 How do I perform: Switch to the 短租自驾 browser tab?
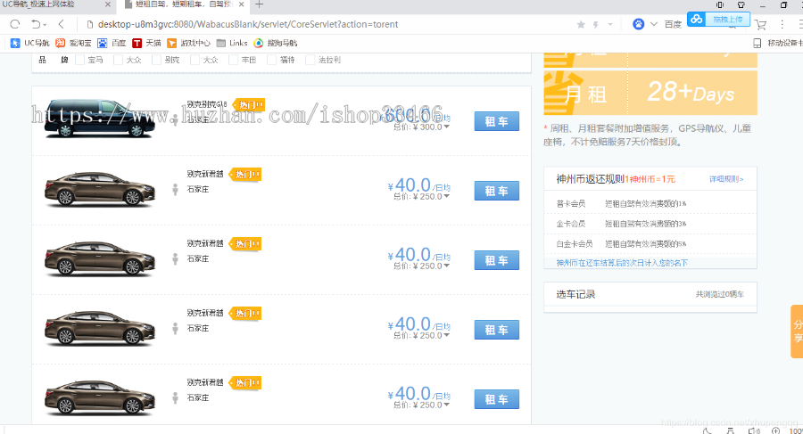click(185, 4)
